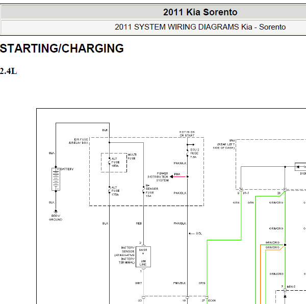This screenshot has height=304, width=306.
Task: Click the E/R FUSE & RELAY BOX label
Action: pos(79,141)
